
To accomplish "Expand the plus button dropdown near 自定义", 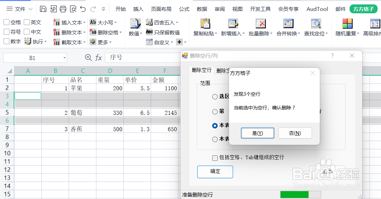I will (x=185, y=42).
